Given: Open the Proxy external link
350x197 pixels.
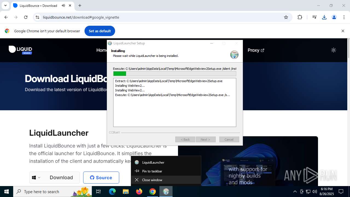Looking at the screenshot, I should 256,50.
